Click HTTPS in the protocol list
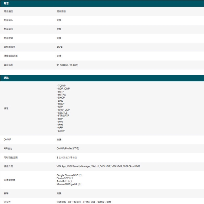This screenshot has width=204, height=204. tap(62, 95)
